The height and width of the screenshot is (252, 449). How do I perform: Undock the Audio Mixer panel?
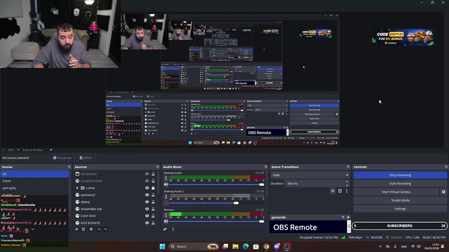(266, 167)
